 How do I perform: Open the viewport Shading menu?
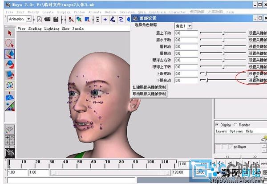(35, 29)
